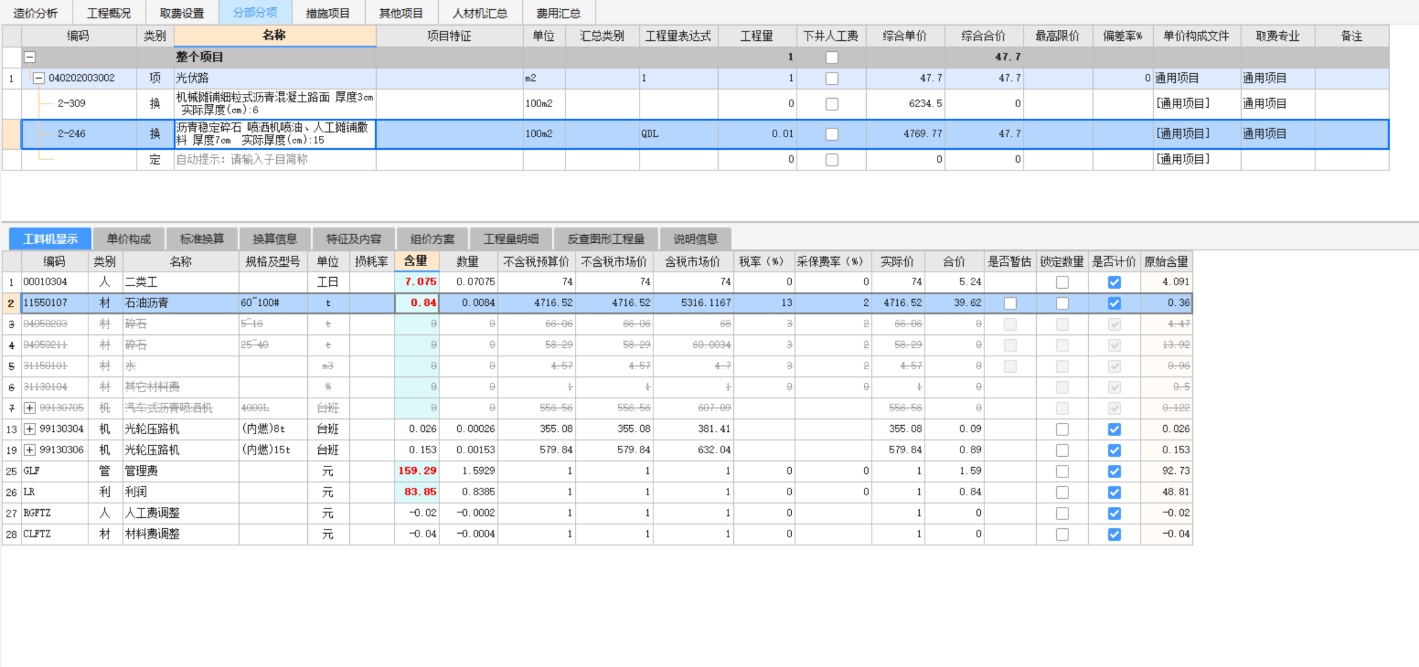Open the 单价构成 detail tab
This screenshot has height=667, width=1419.
click(x=129, y=239)
